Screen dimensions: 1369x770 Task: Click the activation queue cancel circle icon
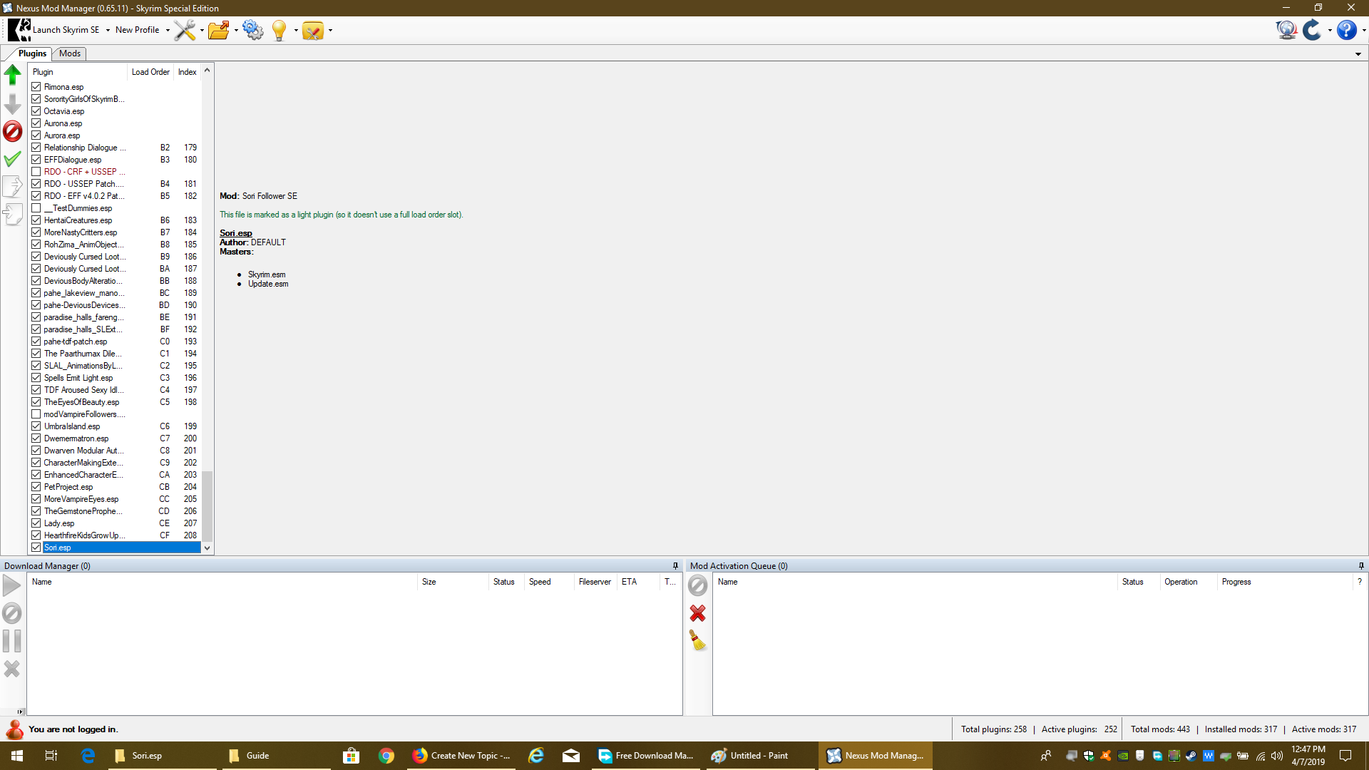pos(697,586)
